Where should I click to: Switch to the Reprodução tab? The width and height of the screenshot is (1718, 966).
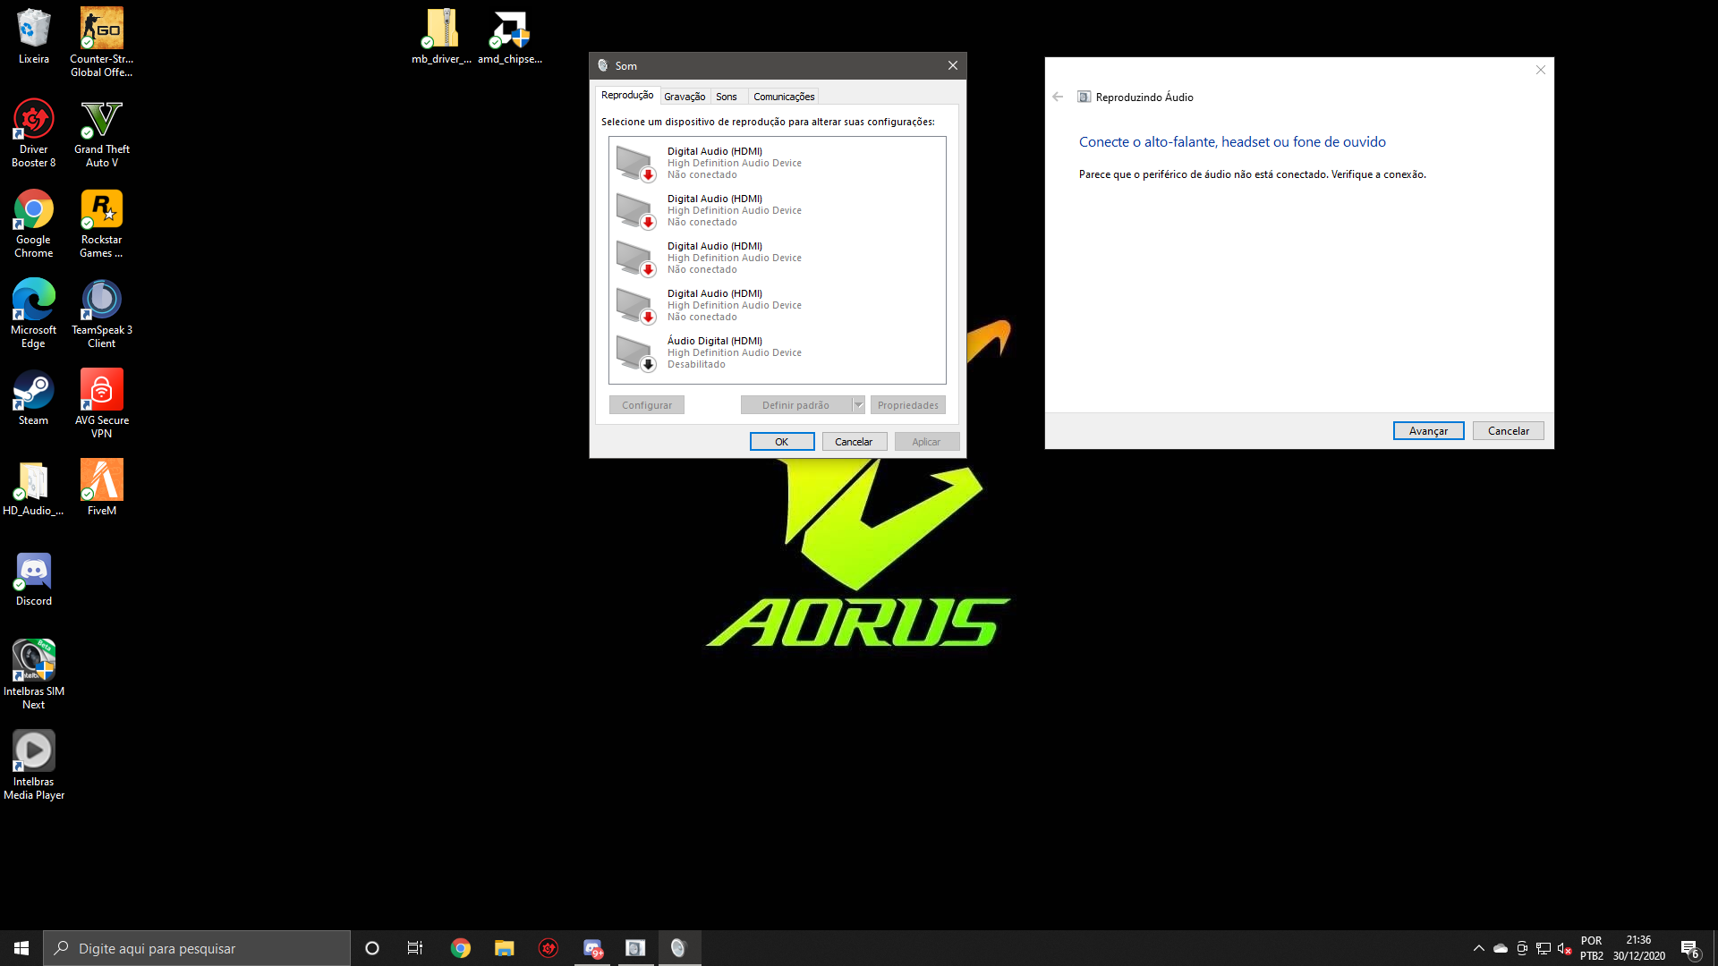(x=626, y=95)
